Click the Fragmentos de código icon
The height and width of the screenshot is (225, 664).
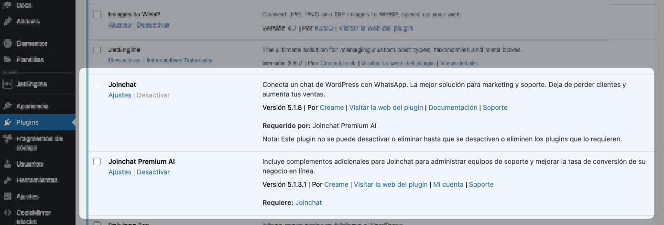(x=8, y=139)
